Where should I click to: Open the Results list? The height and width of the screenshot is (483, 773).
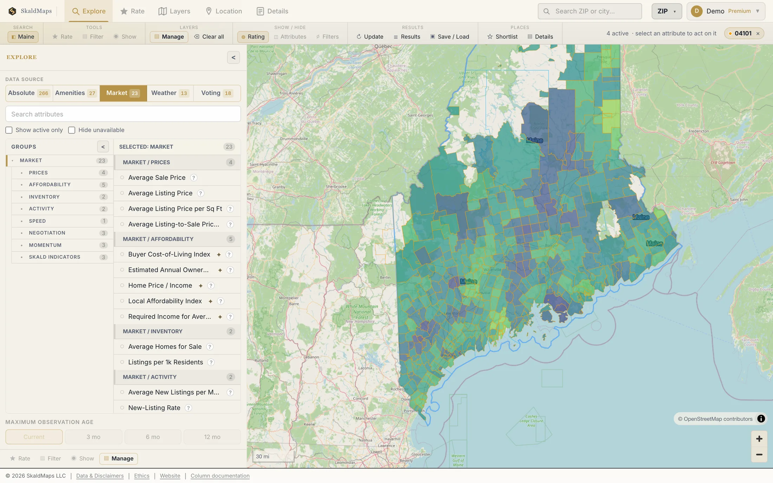(x=407, y=37)
